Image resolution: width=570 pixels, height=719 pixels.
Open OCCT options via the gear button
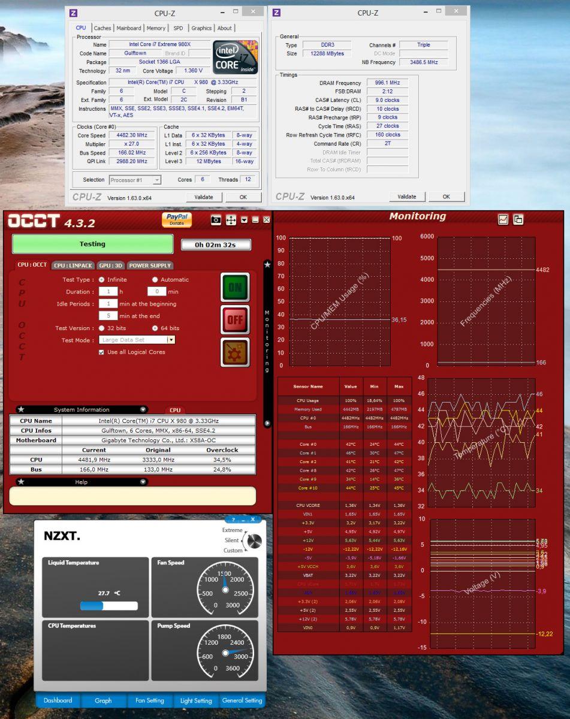[x=235, y=352]
